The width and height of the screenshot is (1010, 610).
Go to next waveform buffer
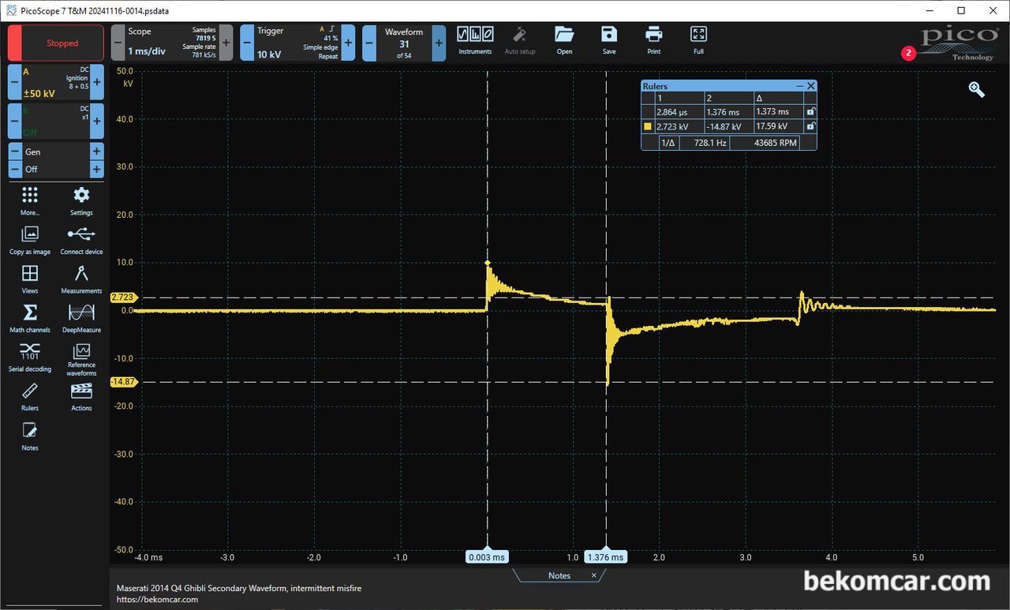[440, 43]
